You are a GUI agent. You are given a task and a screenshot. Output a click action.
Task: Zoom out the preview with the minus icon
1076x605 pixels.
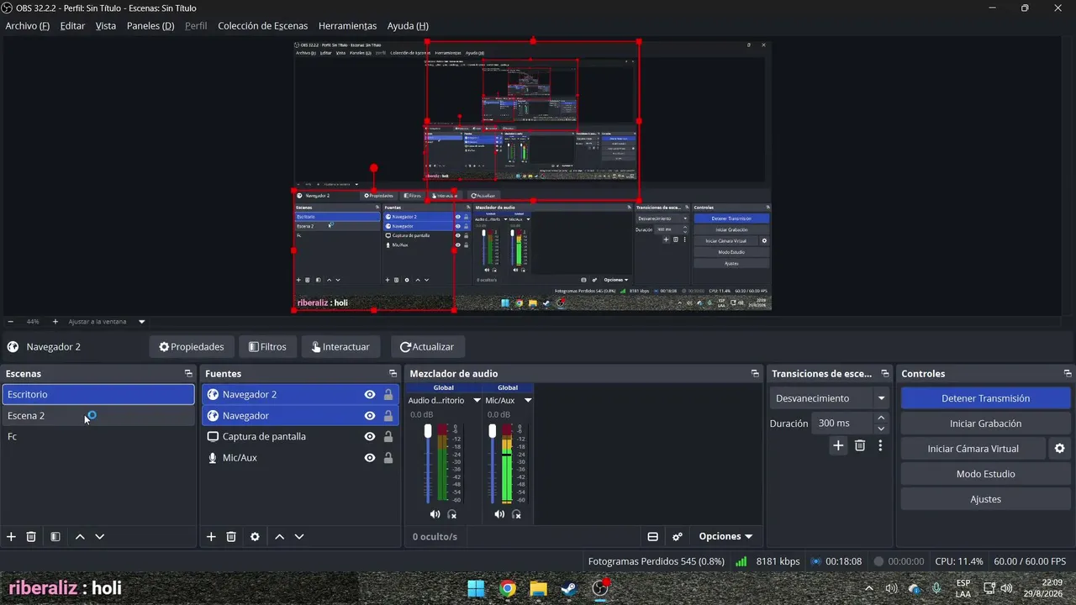click(x=10, y=322)
